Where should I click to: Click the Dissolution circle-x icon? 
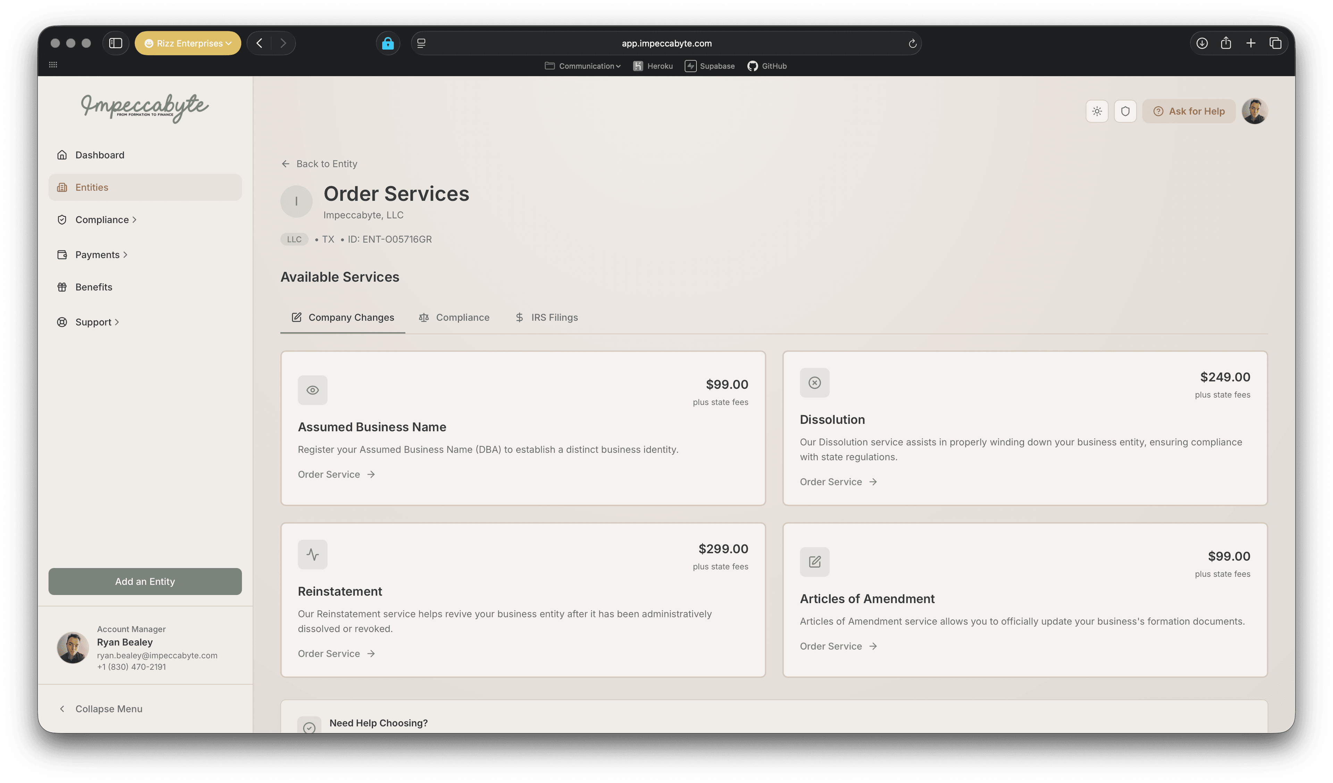pyautogui.click(x=814, y=382)
